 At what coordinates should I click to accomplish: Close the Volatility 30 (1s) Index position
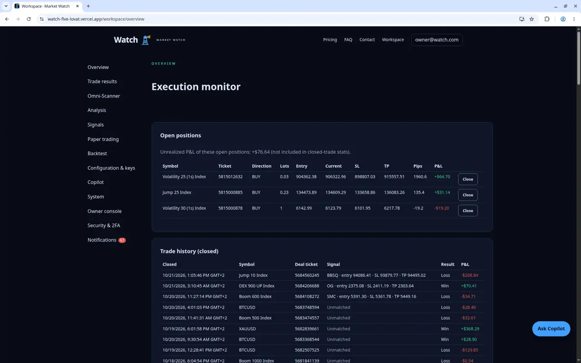[x=468, y=211]
